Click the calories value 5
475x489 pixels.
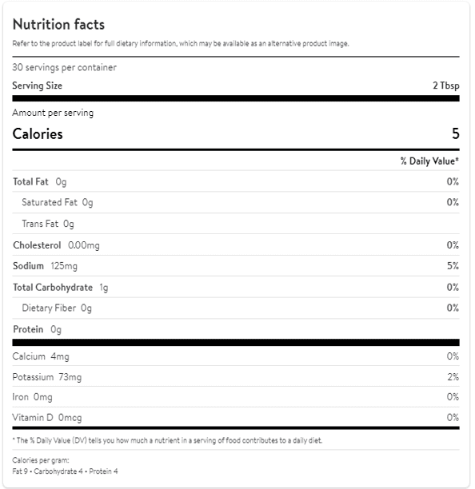[x=456, y=133]
